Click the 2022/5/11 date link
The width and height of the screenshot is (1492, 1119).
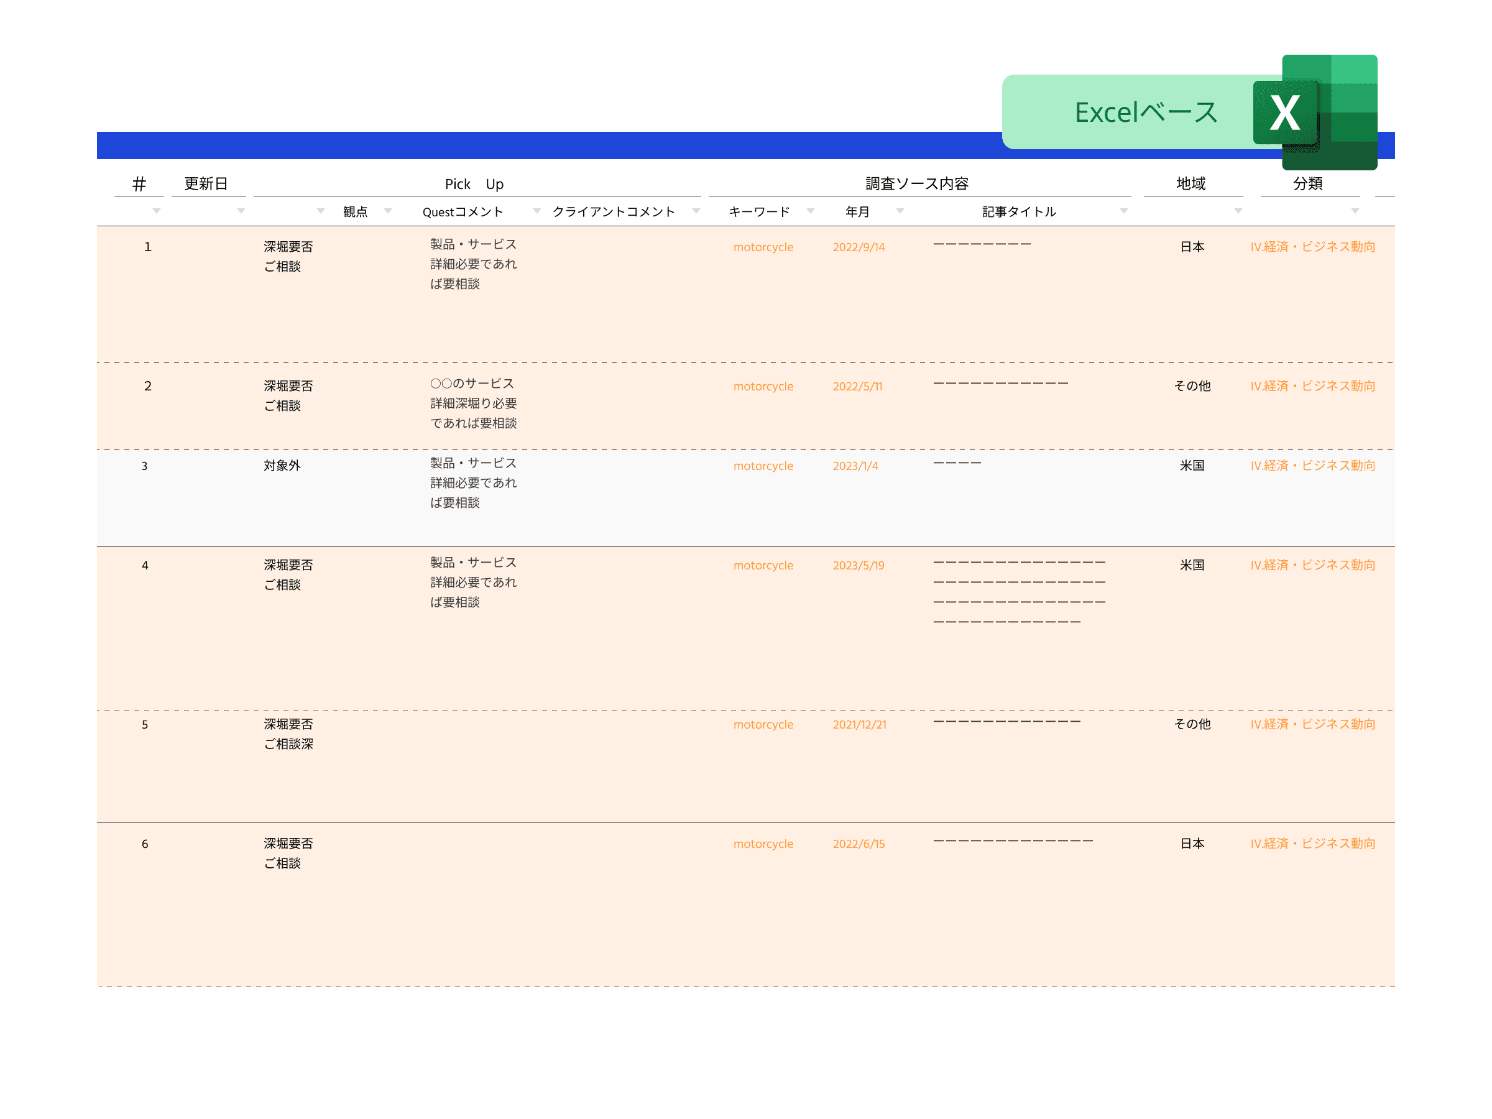tap(857, 387)
